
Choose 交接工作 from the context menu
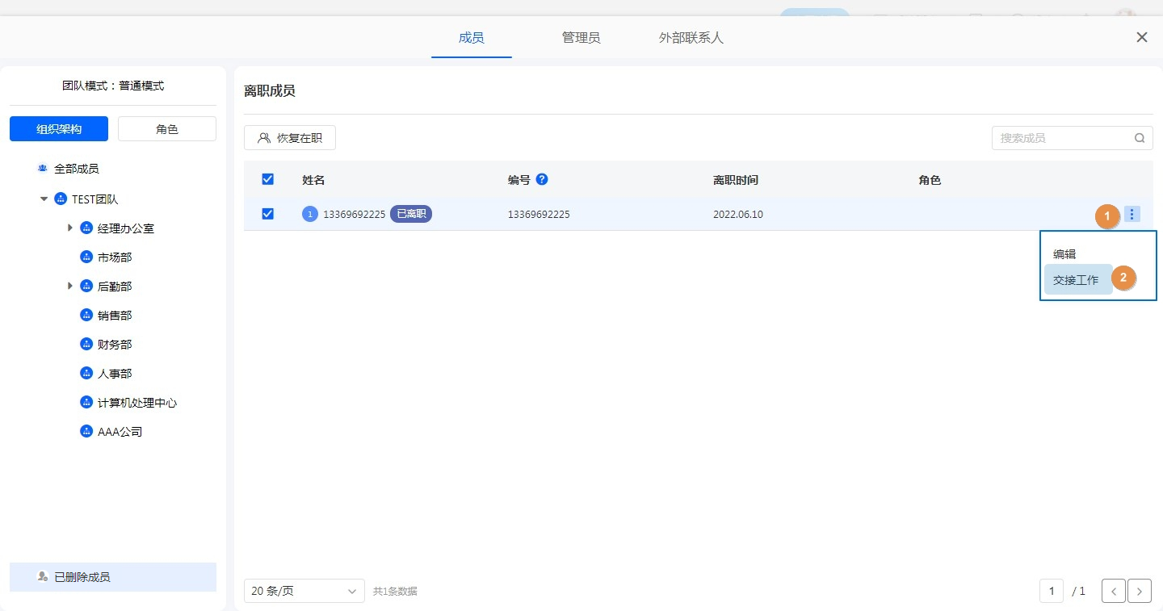click(x=1076, y=280)
